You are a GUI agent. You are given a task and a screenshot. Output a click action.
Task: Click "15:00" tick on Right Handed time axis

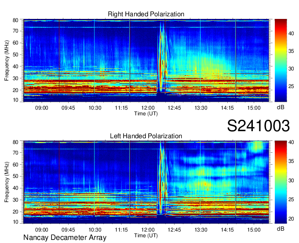tap(254, 108)
